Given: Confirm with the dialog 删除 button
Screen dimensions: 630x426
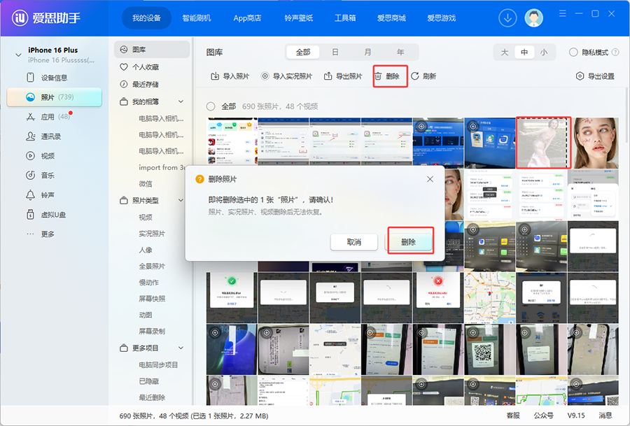Looking at the screenshot, I should pyautogui.click(x=409, y=242).
